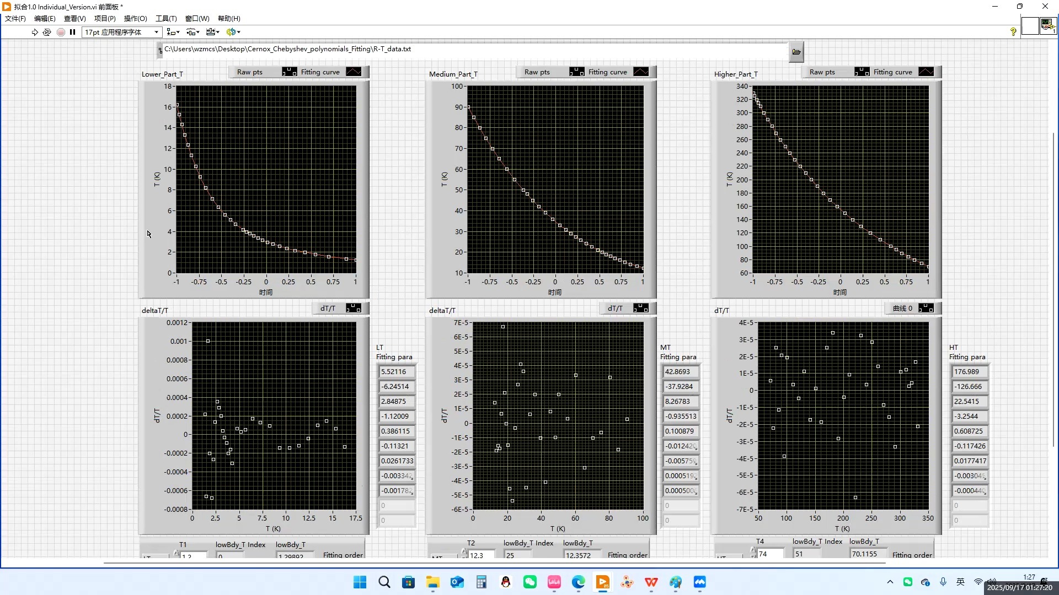Open the file path browse folder icon
Image resolution: width=1059 pixels, height=595 pixels.
[796, 52]
